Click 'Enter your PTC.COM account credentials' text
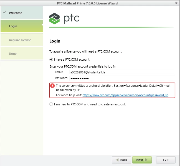The height and width of the screenshot is (166, 180). [82, 66]
